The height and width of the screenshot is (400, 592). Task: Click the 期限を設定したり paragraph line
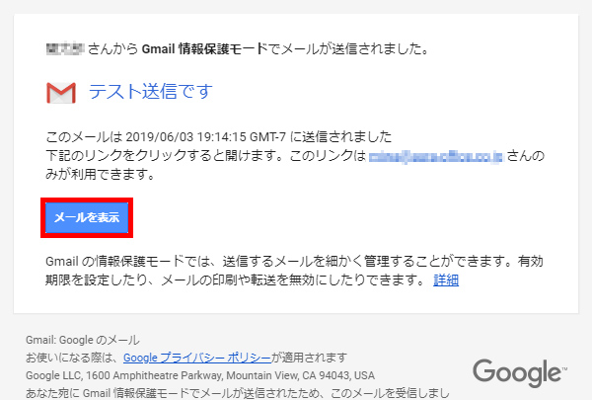[x=237, y=280]
